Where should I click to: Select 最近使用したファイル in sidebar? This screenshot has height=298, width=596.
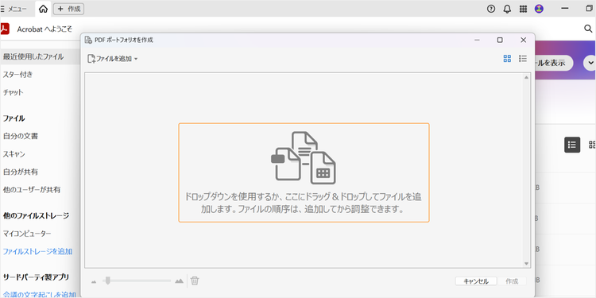click(x=40, y=56)
